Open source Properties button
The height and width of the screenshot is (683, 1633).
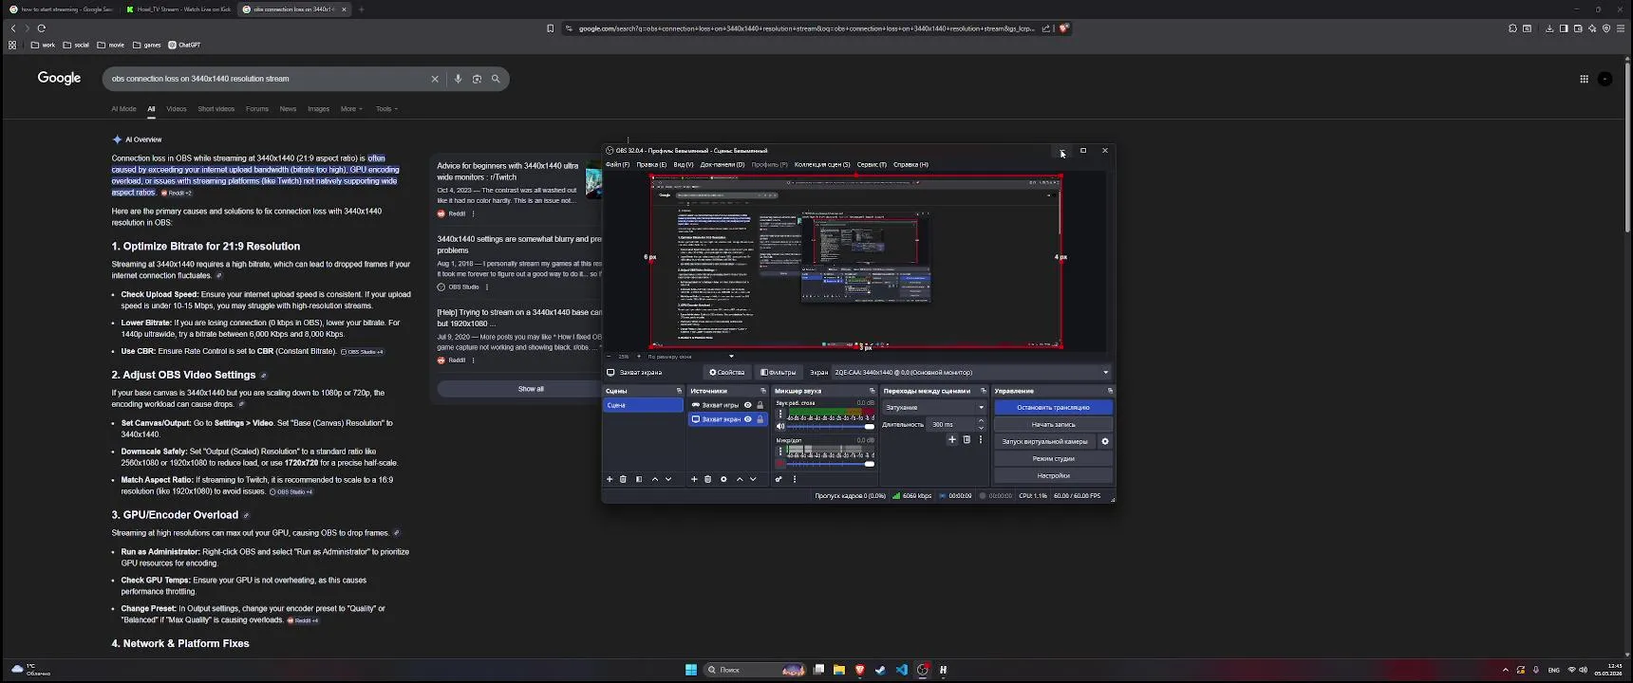point(727,373)
